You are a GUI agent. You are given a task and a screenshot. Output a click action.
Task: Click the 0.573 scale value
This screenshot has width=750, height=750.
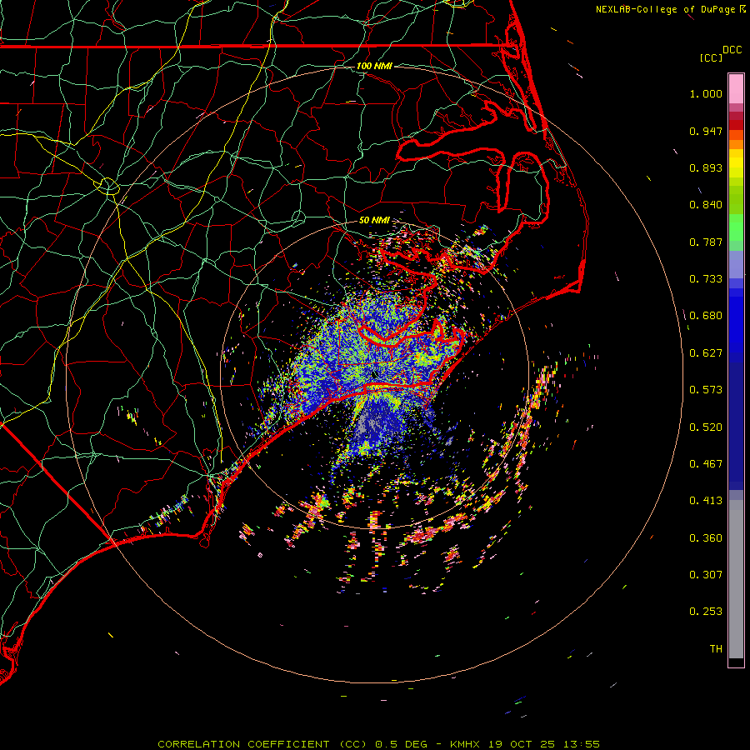[x=706, y=390]
